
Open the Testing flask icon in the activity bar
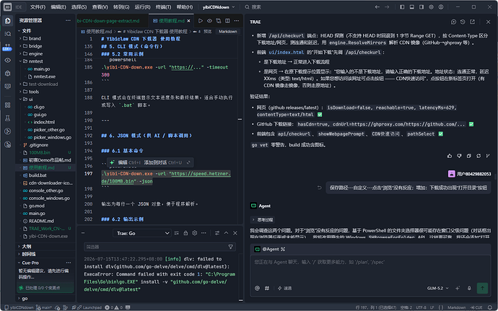pyautogui.click(x=8, y=118)
